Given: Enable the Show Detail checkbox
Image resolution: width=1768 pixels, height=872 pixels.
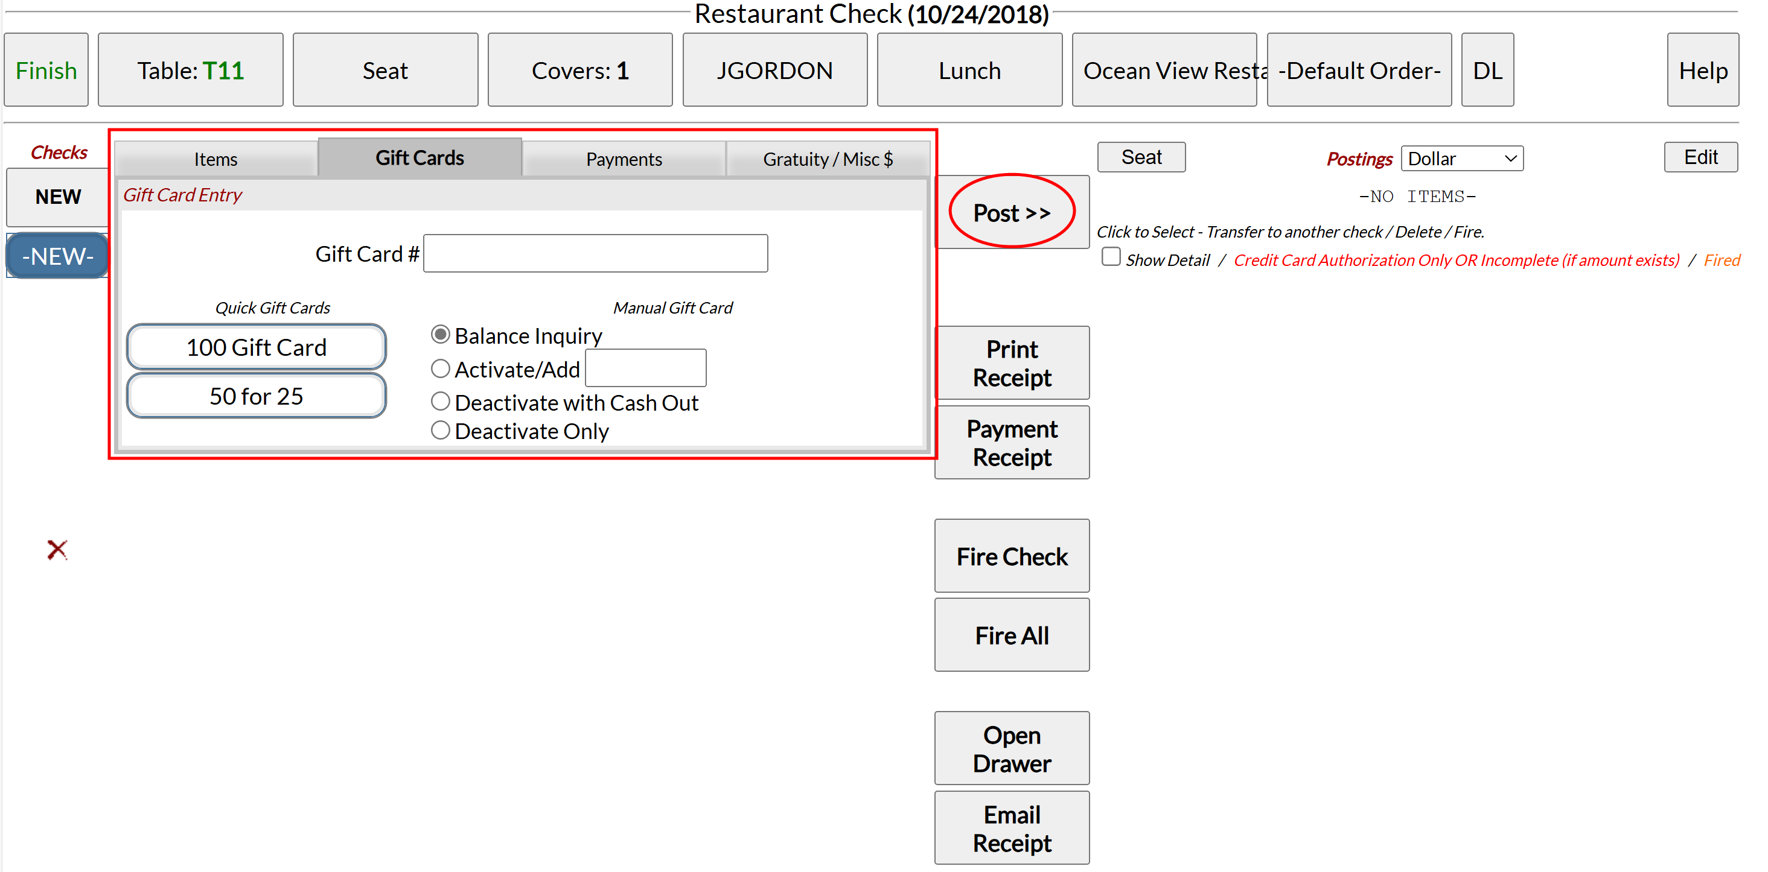Looking at the screenshot, I should point(1111,257).
